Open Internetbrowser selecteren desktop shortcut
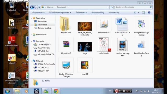The image size is (167, 94). click(12, 78)
